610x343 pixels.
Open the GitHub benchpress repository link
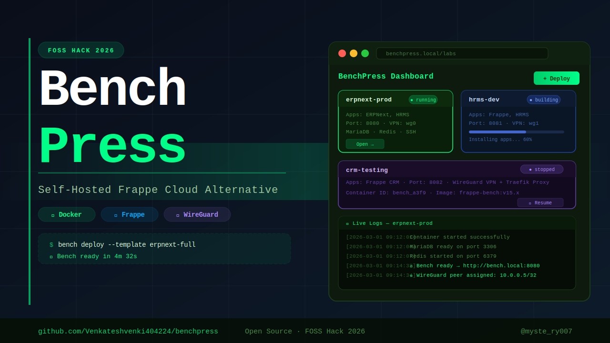(128, 332)
